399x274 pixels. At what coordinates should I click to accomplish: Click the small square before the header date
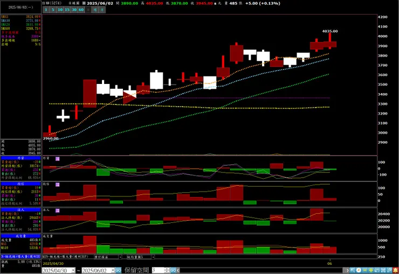click(x=84, y=3)
